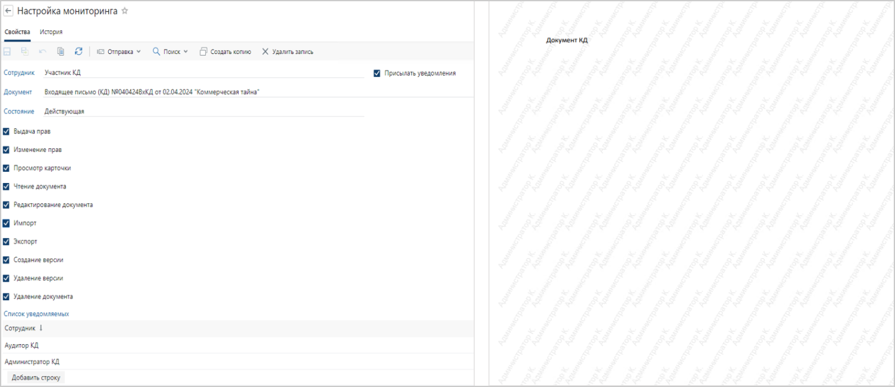Toggle the Присылать уведомления checkbox
This screenshot has height=387, width=895.
pos(377,73)
